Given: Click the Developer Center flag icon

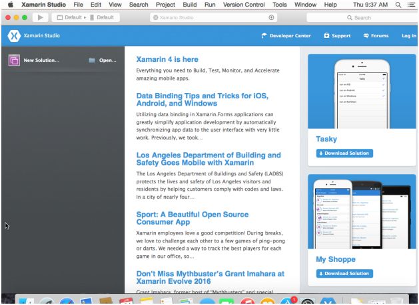Looking at the screenshot, I should (264, 36).
